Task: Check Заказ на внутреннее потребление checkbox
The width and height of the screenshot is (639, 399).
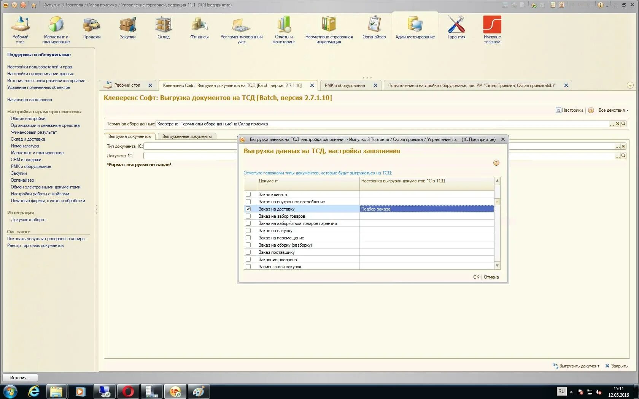Action: point(248,202)
